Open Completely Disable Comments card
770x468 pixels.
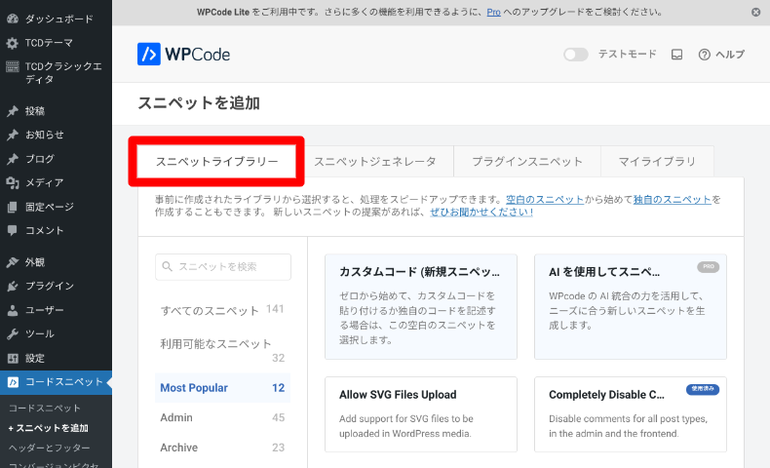coord(631,414)
